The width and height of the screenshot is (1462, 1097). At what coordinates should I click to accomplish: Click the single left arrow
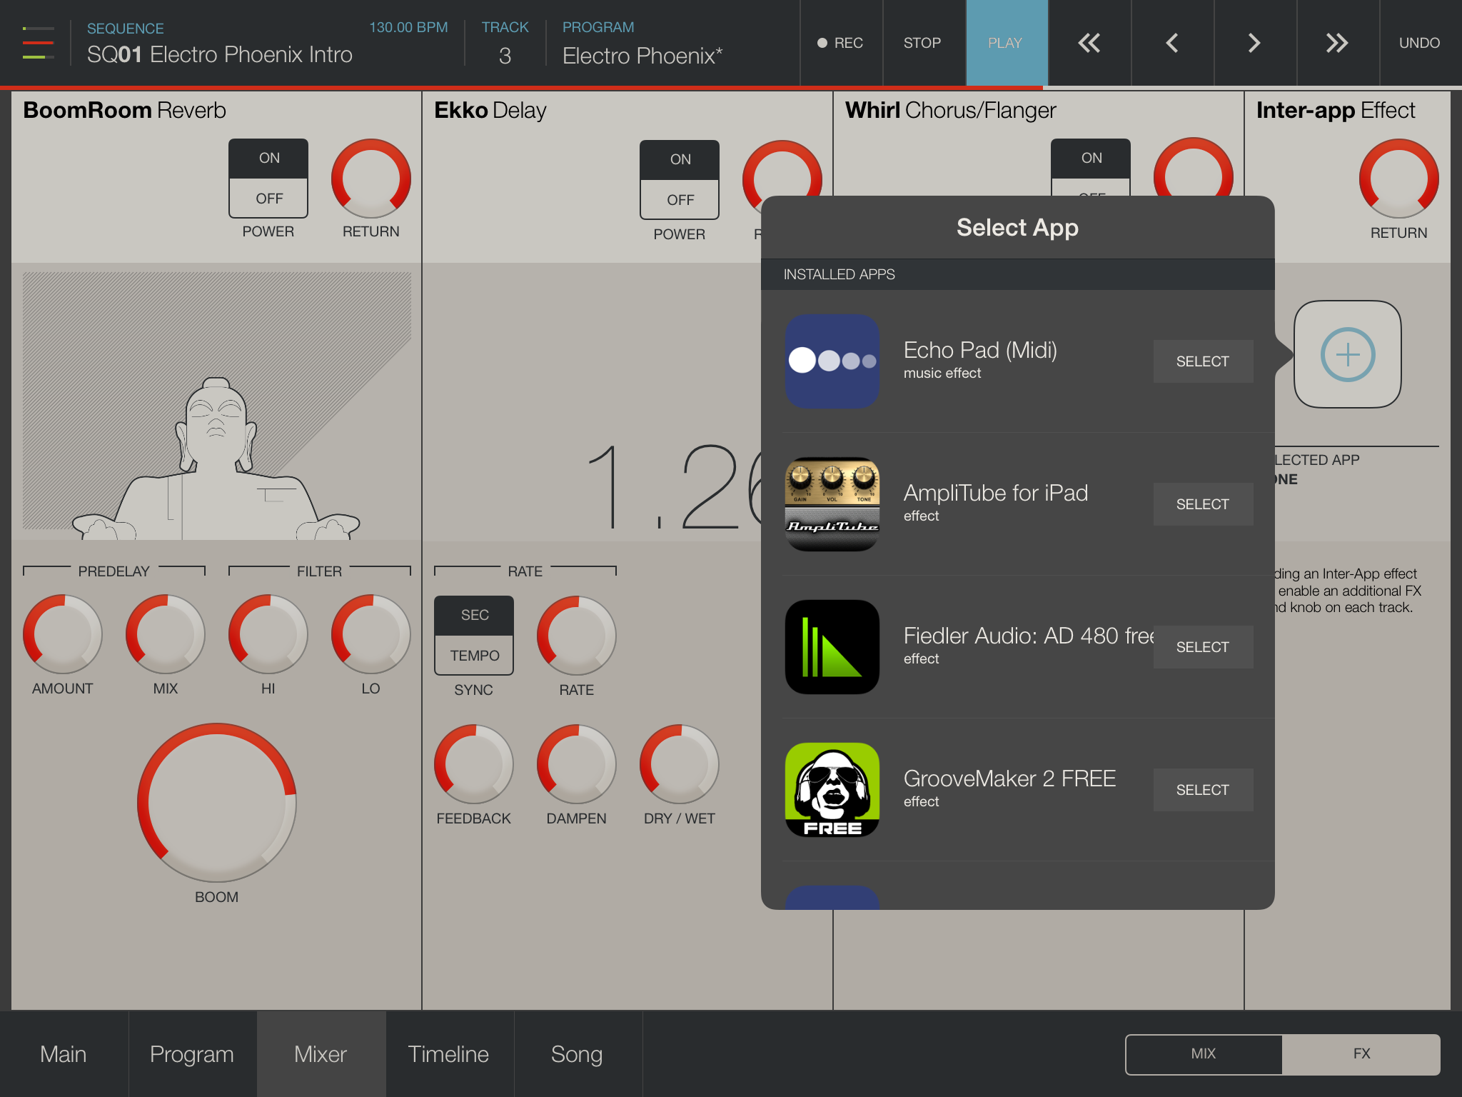pos(1172,43)
